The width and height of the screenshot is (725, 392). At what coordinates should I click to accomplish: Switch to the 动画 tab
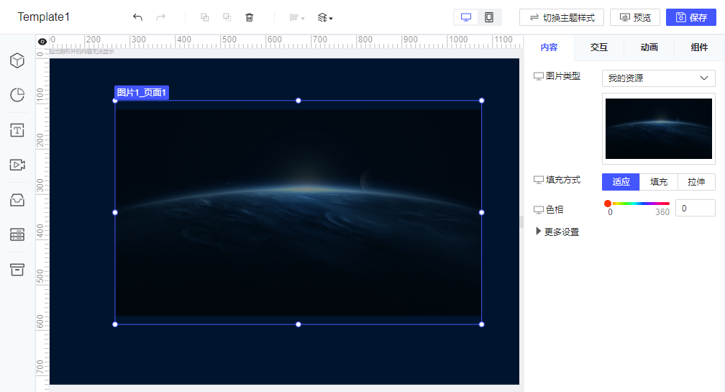click(649, 47)
